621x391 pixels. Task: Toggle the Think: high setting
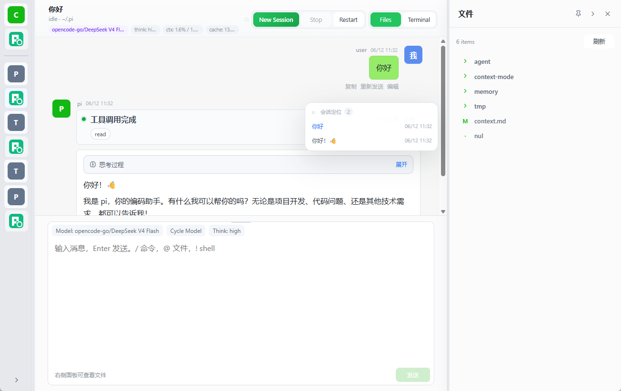pyautogui.click(x=227, y=231)
